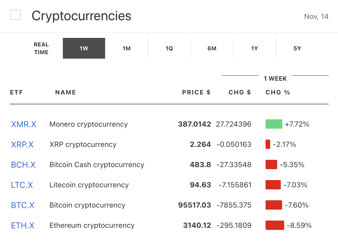Viewport: 338px width, 247px height.
Task: Open the XRP.X ticker link
Action: pos(22,145)
